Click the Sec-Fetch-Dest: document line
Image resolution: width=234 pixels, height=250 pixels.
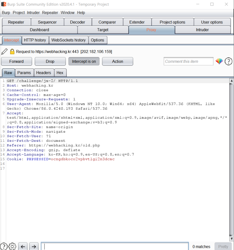pyautogui.click(x=36, y=141)
